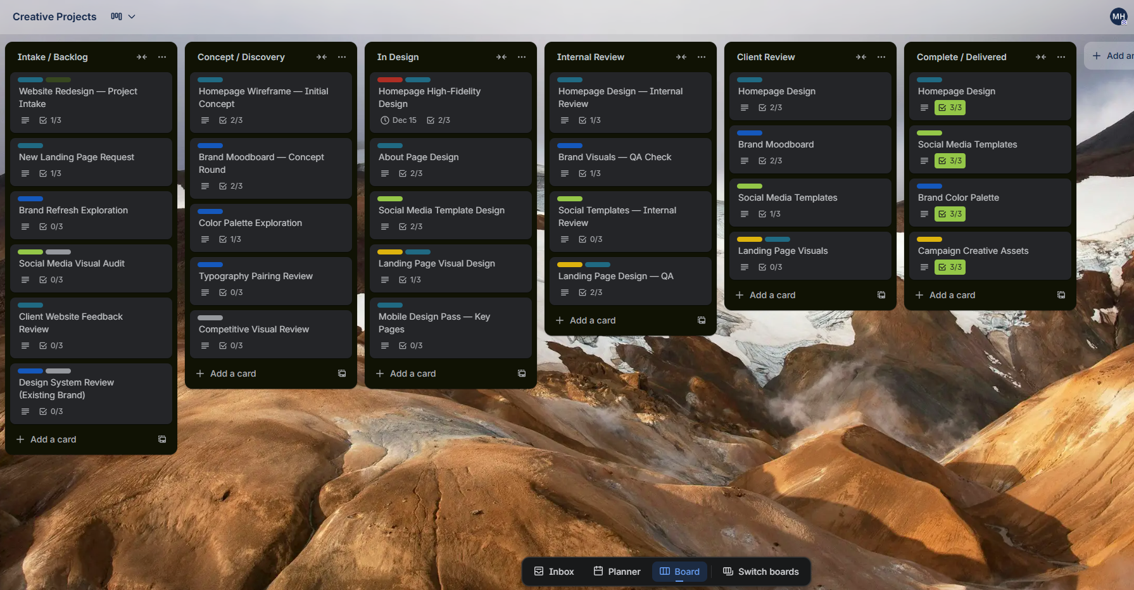The height and width of the screenshot is (590, 1134).
Task: Open In Design list actions menu
Action: (522, 57)
